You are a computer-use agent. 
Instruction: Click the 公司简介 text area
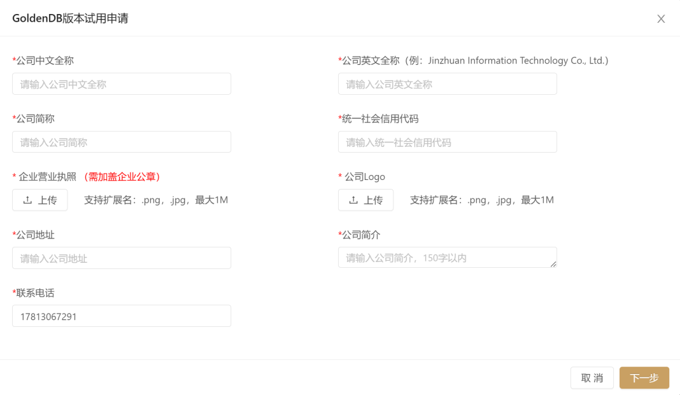447,257
